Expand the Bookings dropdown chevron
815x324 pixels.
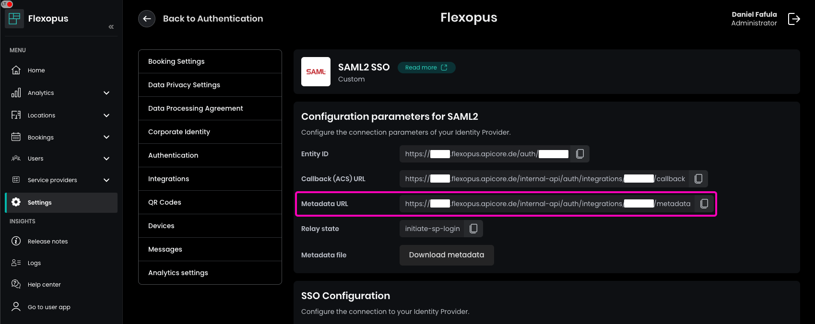click(106, 137)
